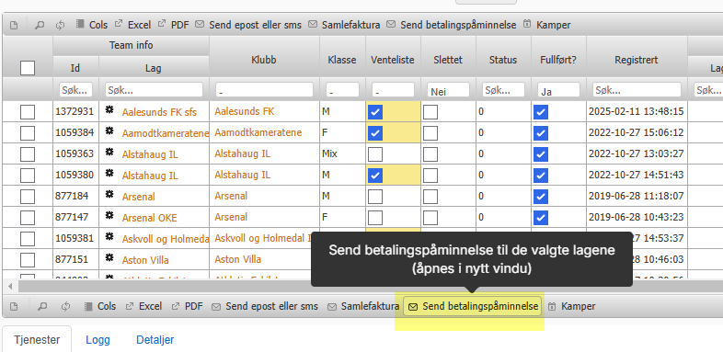
Task: Export to Excel from the top toolbar
Action: (133, 25)
